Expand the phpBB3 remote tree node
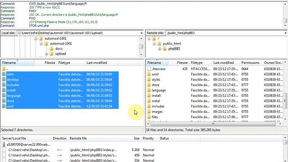The width and height of the screenshot is (288, 162). click(159, 49)
